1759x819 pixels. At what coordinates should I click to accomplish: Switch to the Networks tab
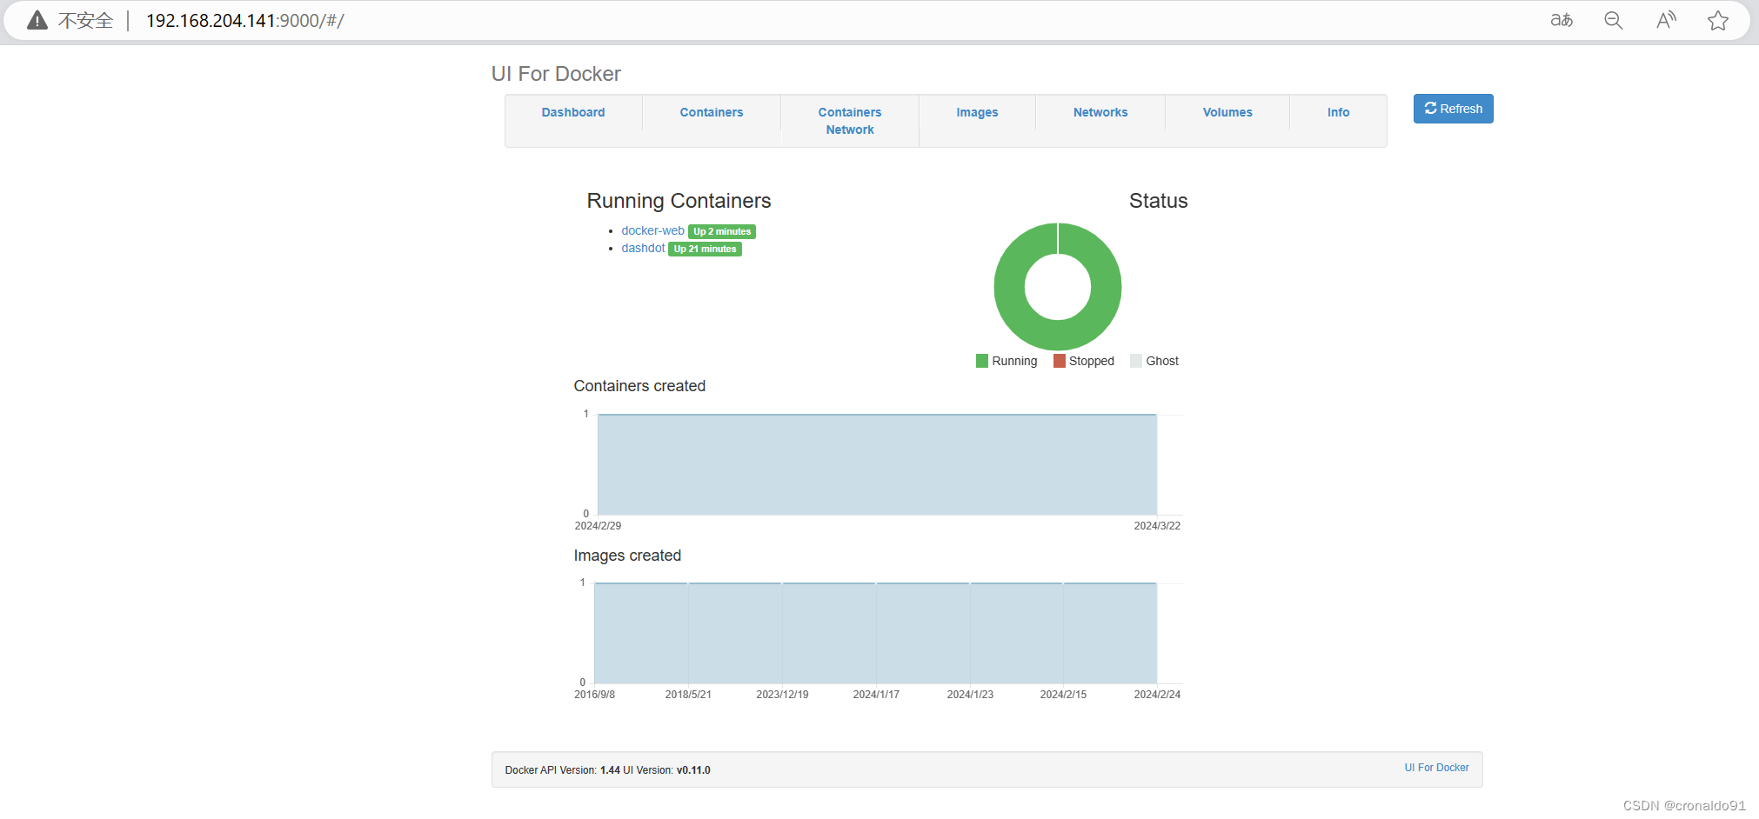click(1100, 112)
